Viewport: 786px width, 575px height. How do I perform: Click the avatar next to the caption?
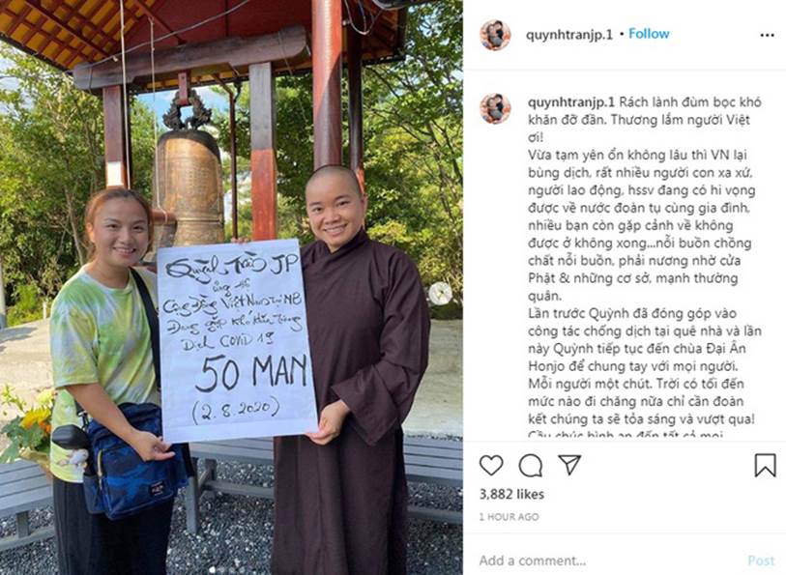(x=495, y=108)
